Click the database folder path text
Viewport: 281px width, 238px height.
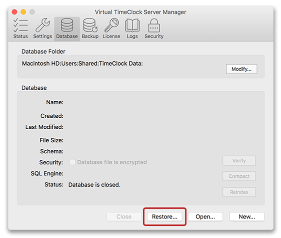(82, 64)
